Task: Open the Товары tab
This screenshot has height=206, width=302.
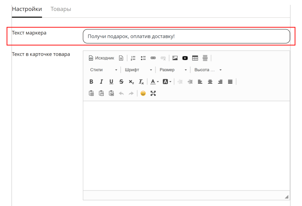Action: 61,9
